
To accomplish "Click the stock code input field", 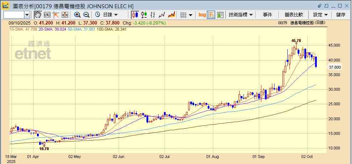I will pyautogui.click(x=14, y=15).
